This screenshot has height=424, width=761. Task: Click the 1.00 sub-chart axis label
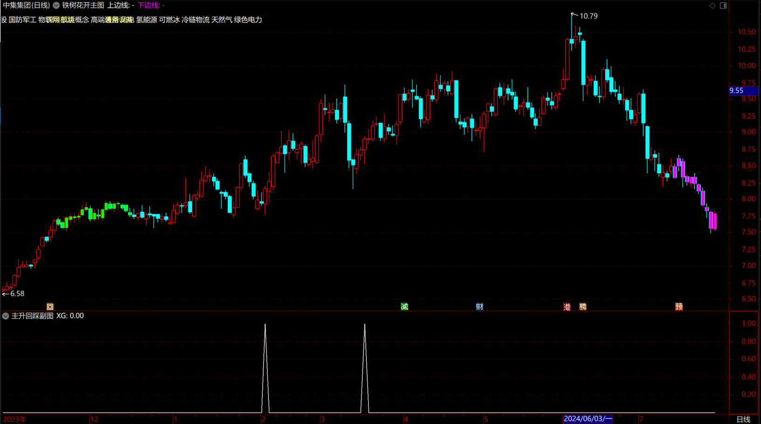749,323
